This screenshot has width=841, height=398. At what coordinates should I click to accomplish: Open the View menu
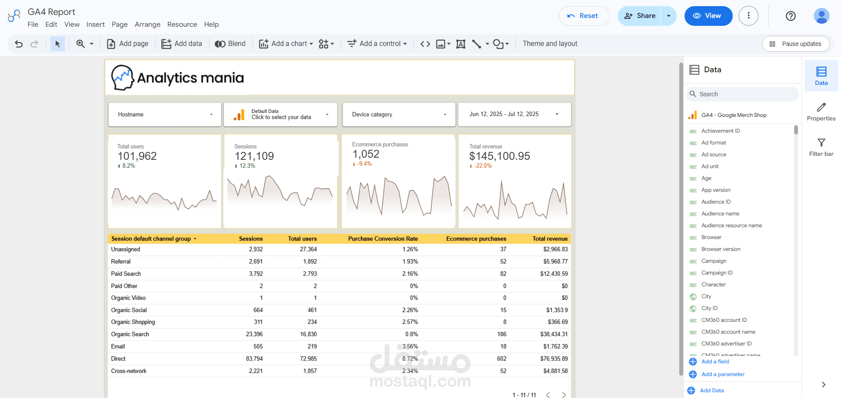pyautogui.click(x=72, y=25)
